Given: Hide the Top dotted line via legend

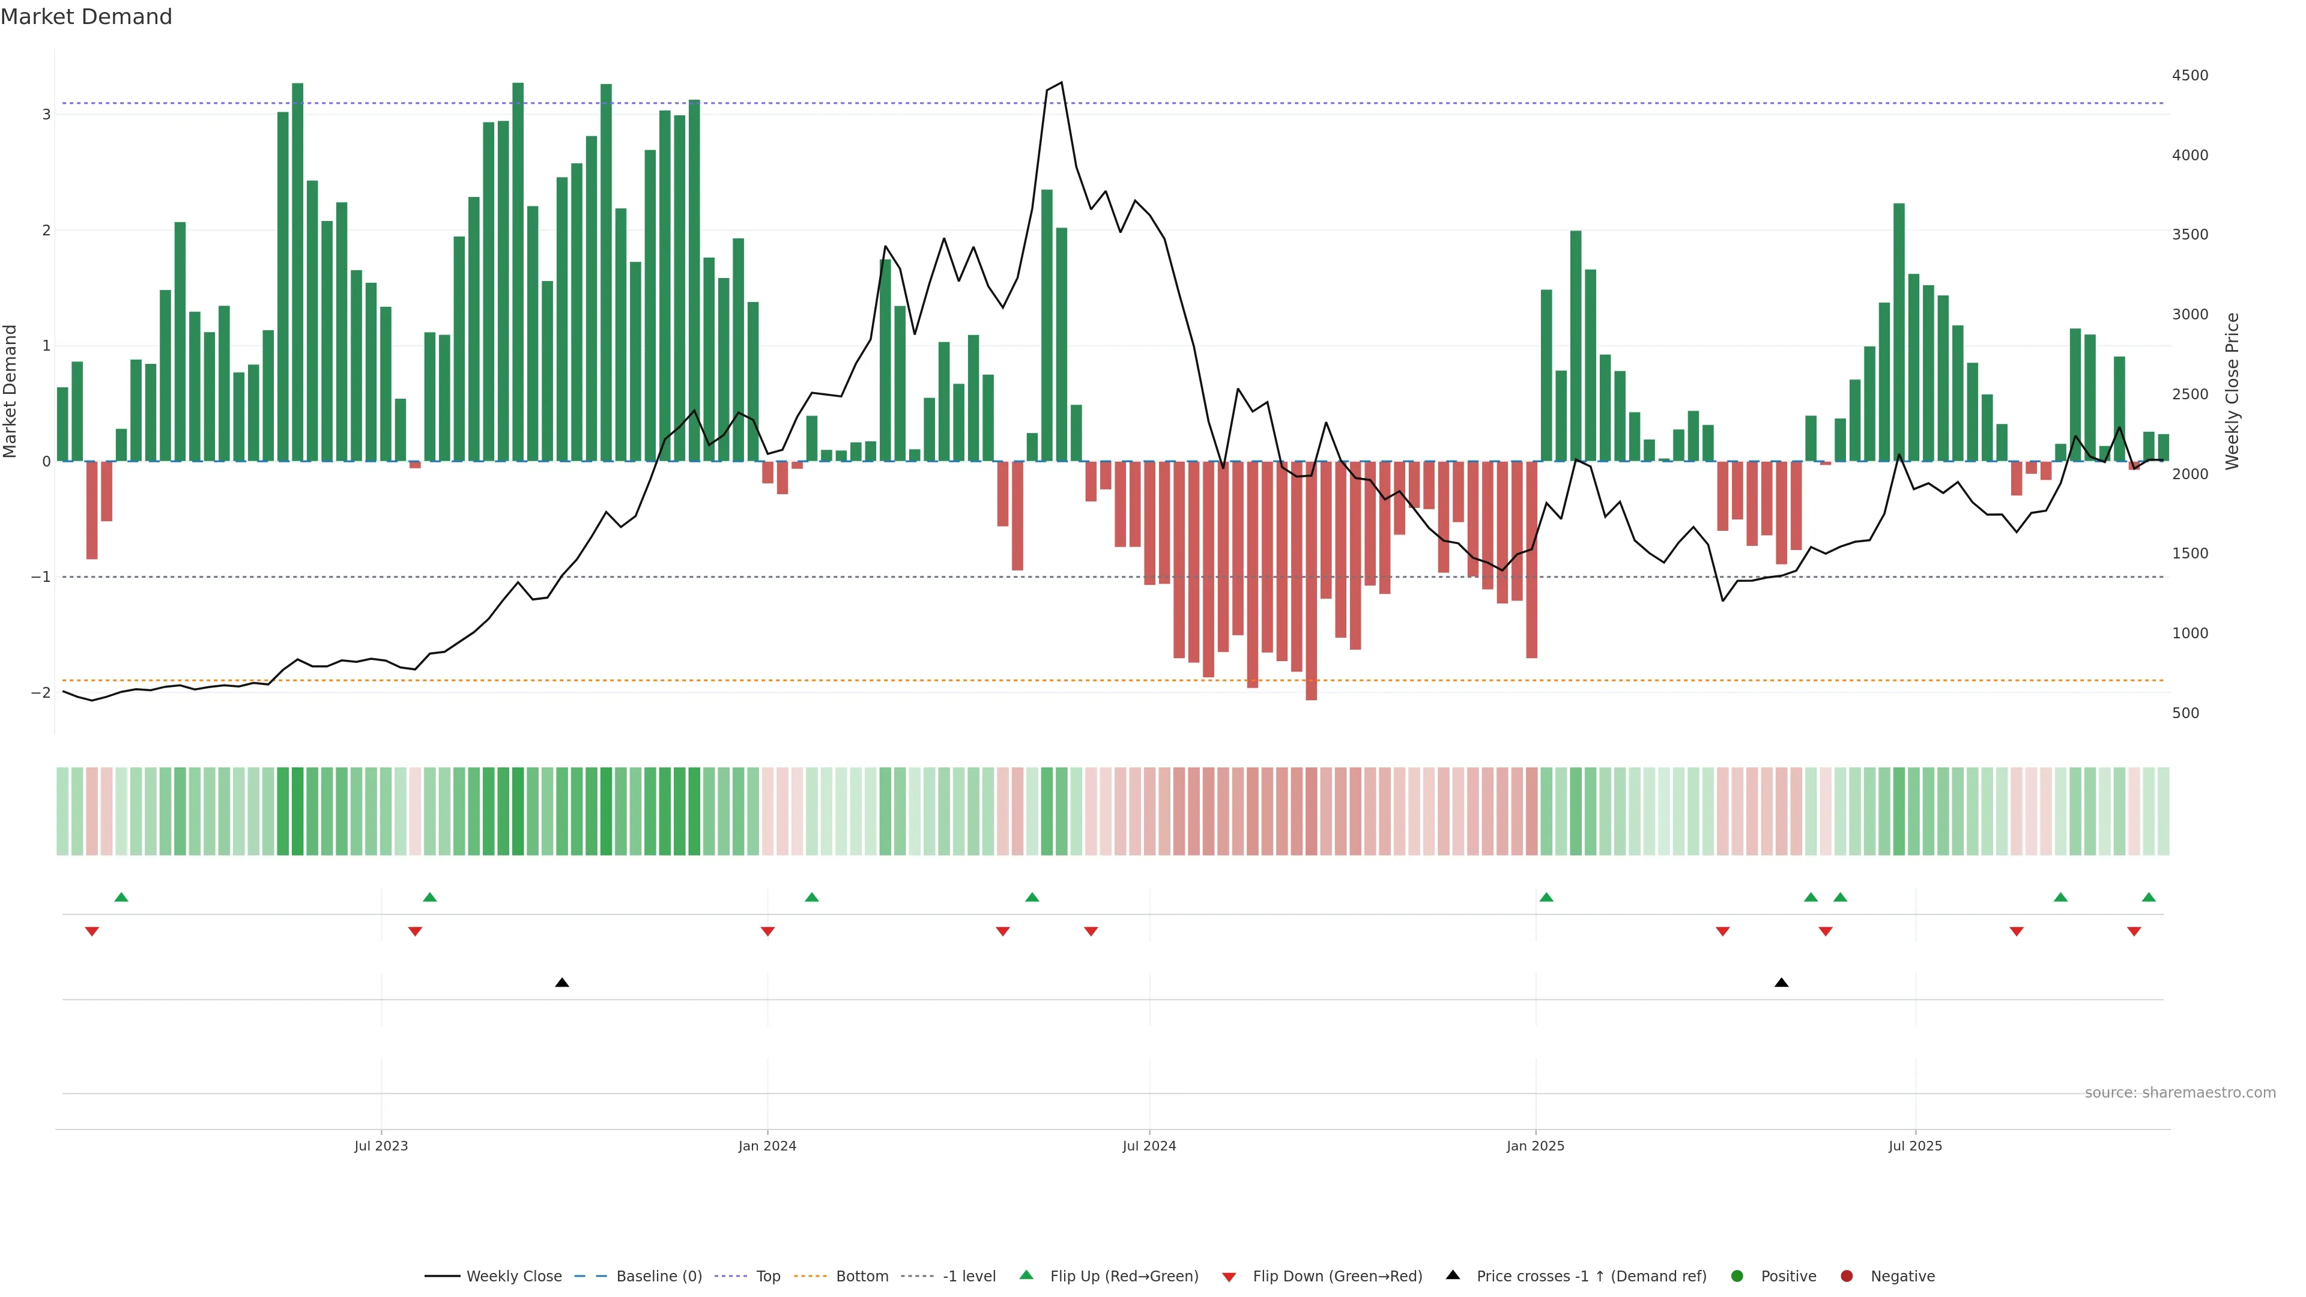Looking at the screenshot, I should (x=767, y=1275).
